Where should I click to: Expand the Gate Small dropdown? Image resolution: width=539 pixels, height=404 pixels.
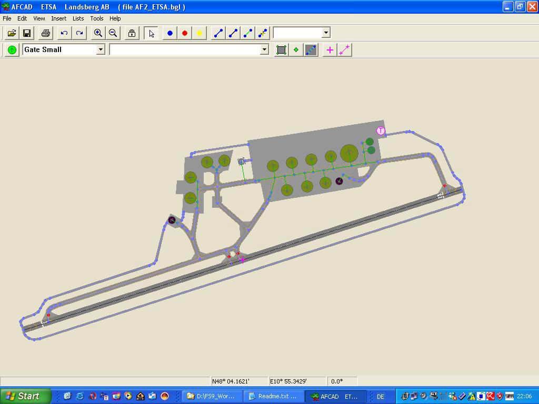coord(101,49)
